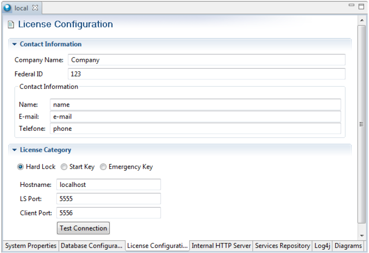
Task: Show the Log4j tab
Action: tap(323, 246)
